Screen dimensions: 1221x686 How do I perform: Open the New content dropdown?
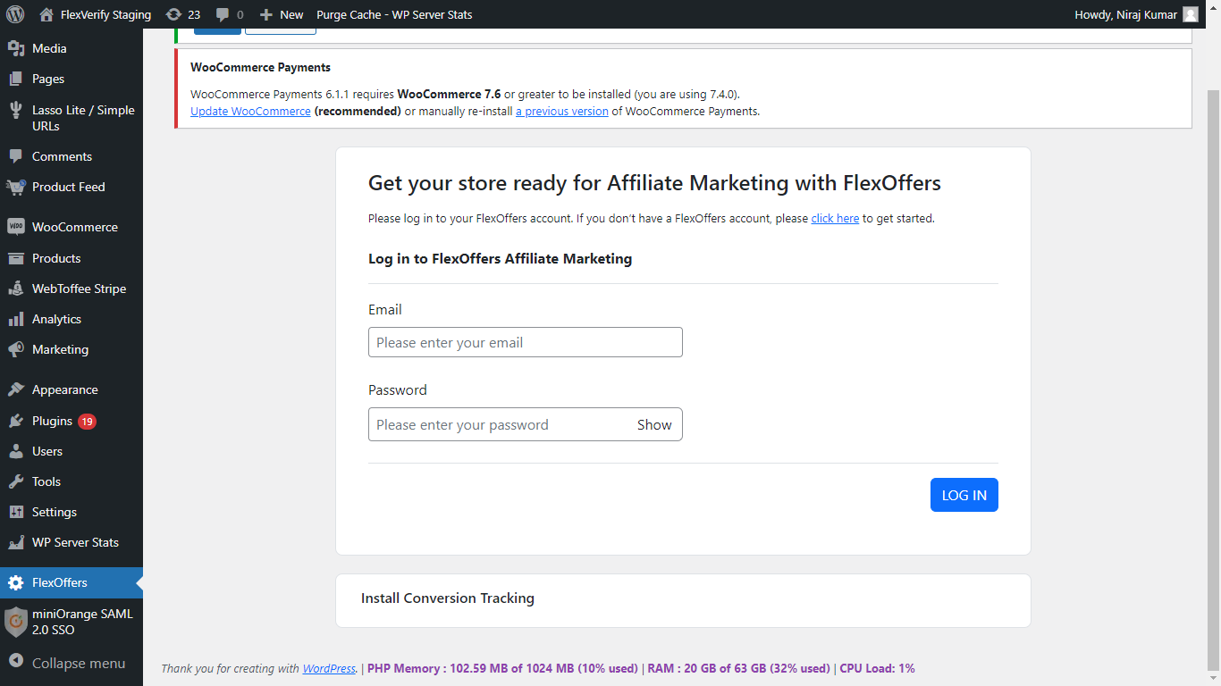(x=282, y=14)
